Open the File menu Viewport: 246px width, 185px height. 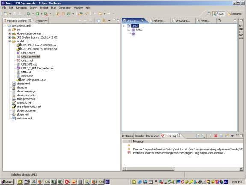pyautogui.click(x=4, y=8)
